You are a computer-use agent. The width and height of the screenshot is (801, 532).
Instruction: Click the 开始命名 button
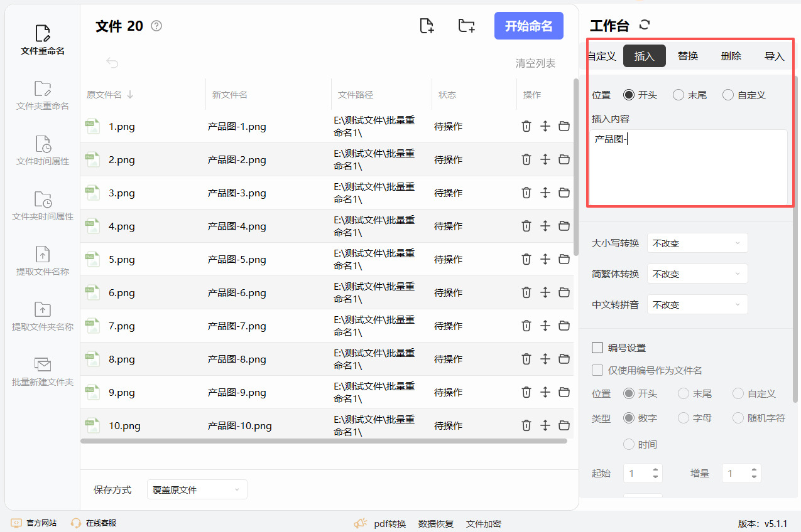pyautogui.click(x=528, y=26)
